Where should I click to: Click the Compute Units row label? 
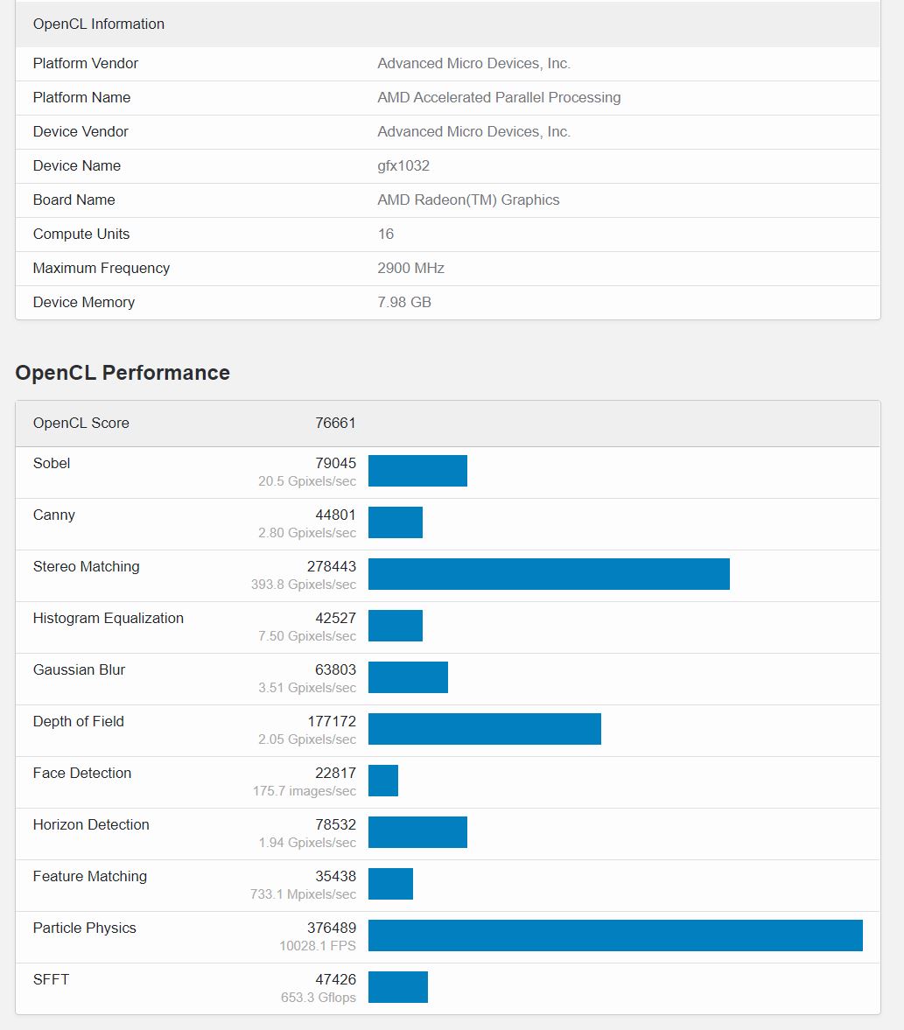[81, 234]
